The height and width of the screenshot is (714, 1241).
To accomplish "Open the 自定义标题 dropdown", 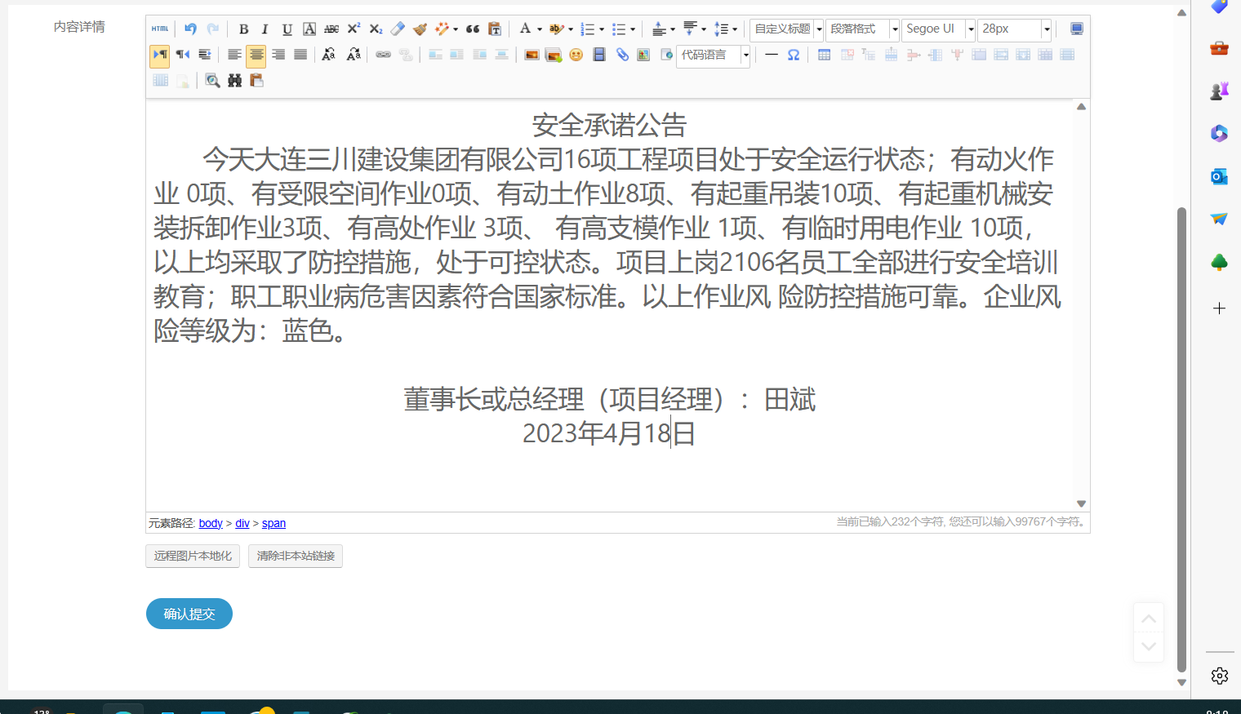I will point(787,29).
